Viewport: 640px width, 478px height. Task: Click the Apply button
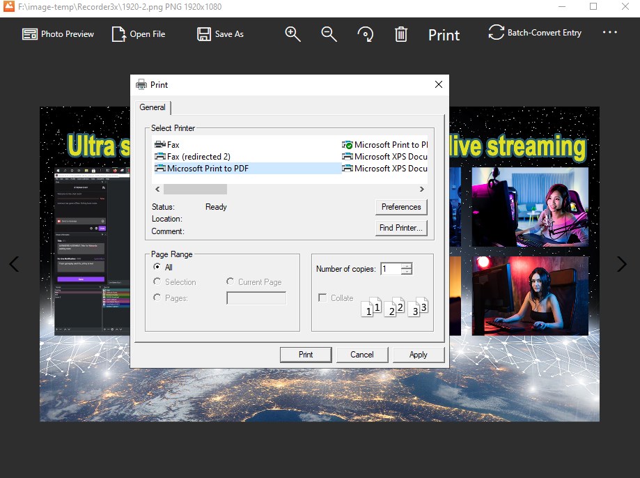(419, 355)
